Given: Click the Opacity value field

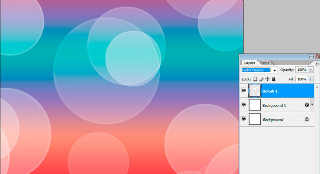Looking at the screenshot, I should pos(302,70).
